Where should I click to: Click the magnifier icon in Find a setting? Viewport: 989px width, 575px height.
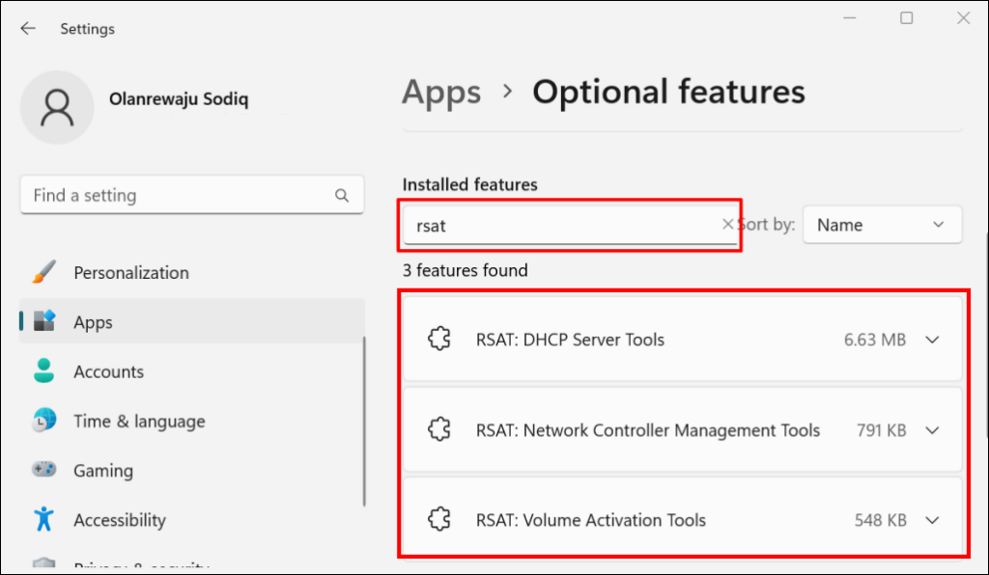click(x=342, y=195)
